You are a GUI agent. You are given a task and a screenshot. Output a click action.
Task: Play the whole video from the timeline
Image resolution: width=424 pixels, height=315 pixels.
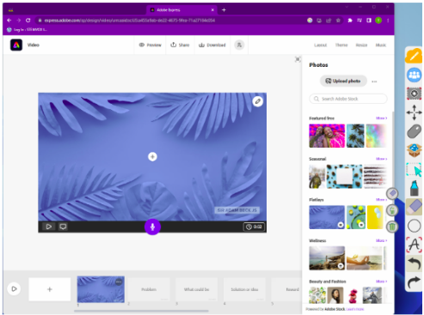click(14, 288)
